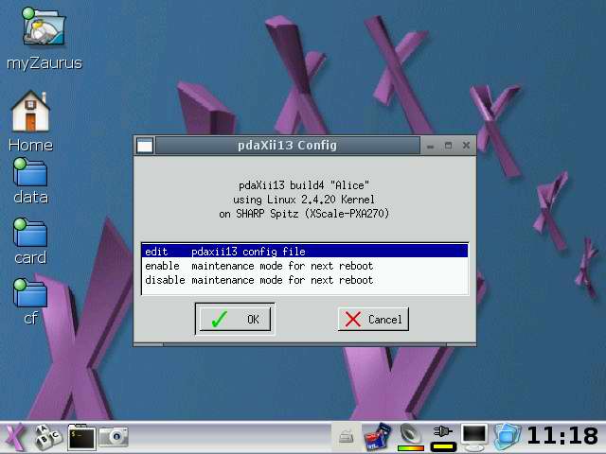Open the card folder icon
This screenshot has height=454, width=606.
(x=30, y=233)
